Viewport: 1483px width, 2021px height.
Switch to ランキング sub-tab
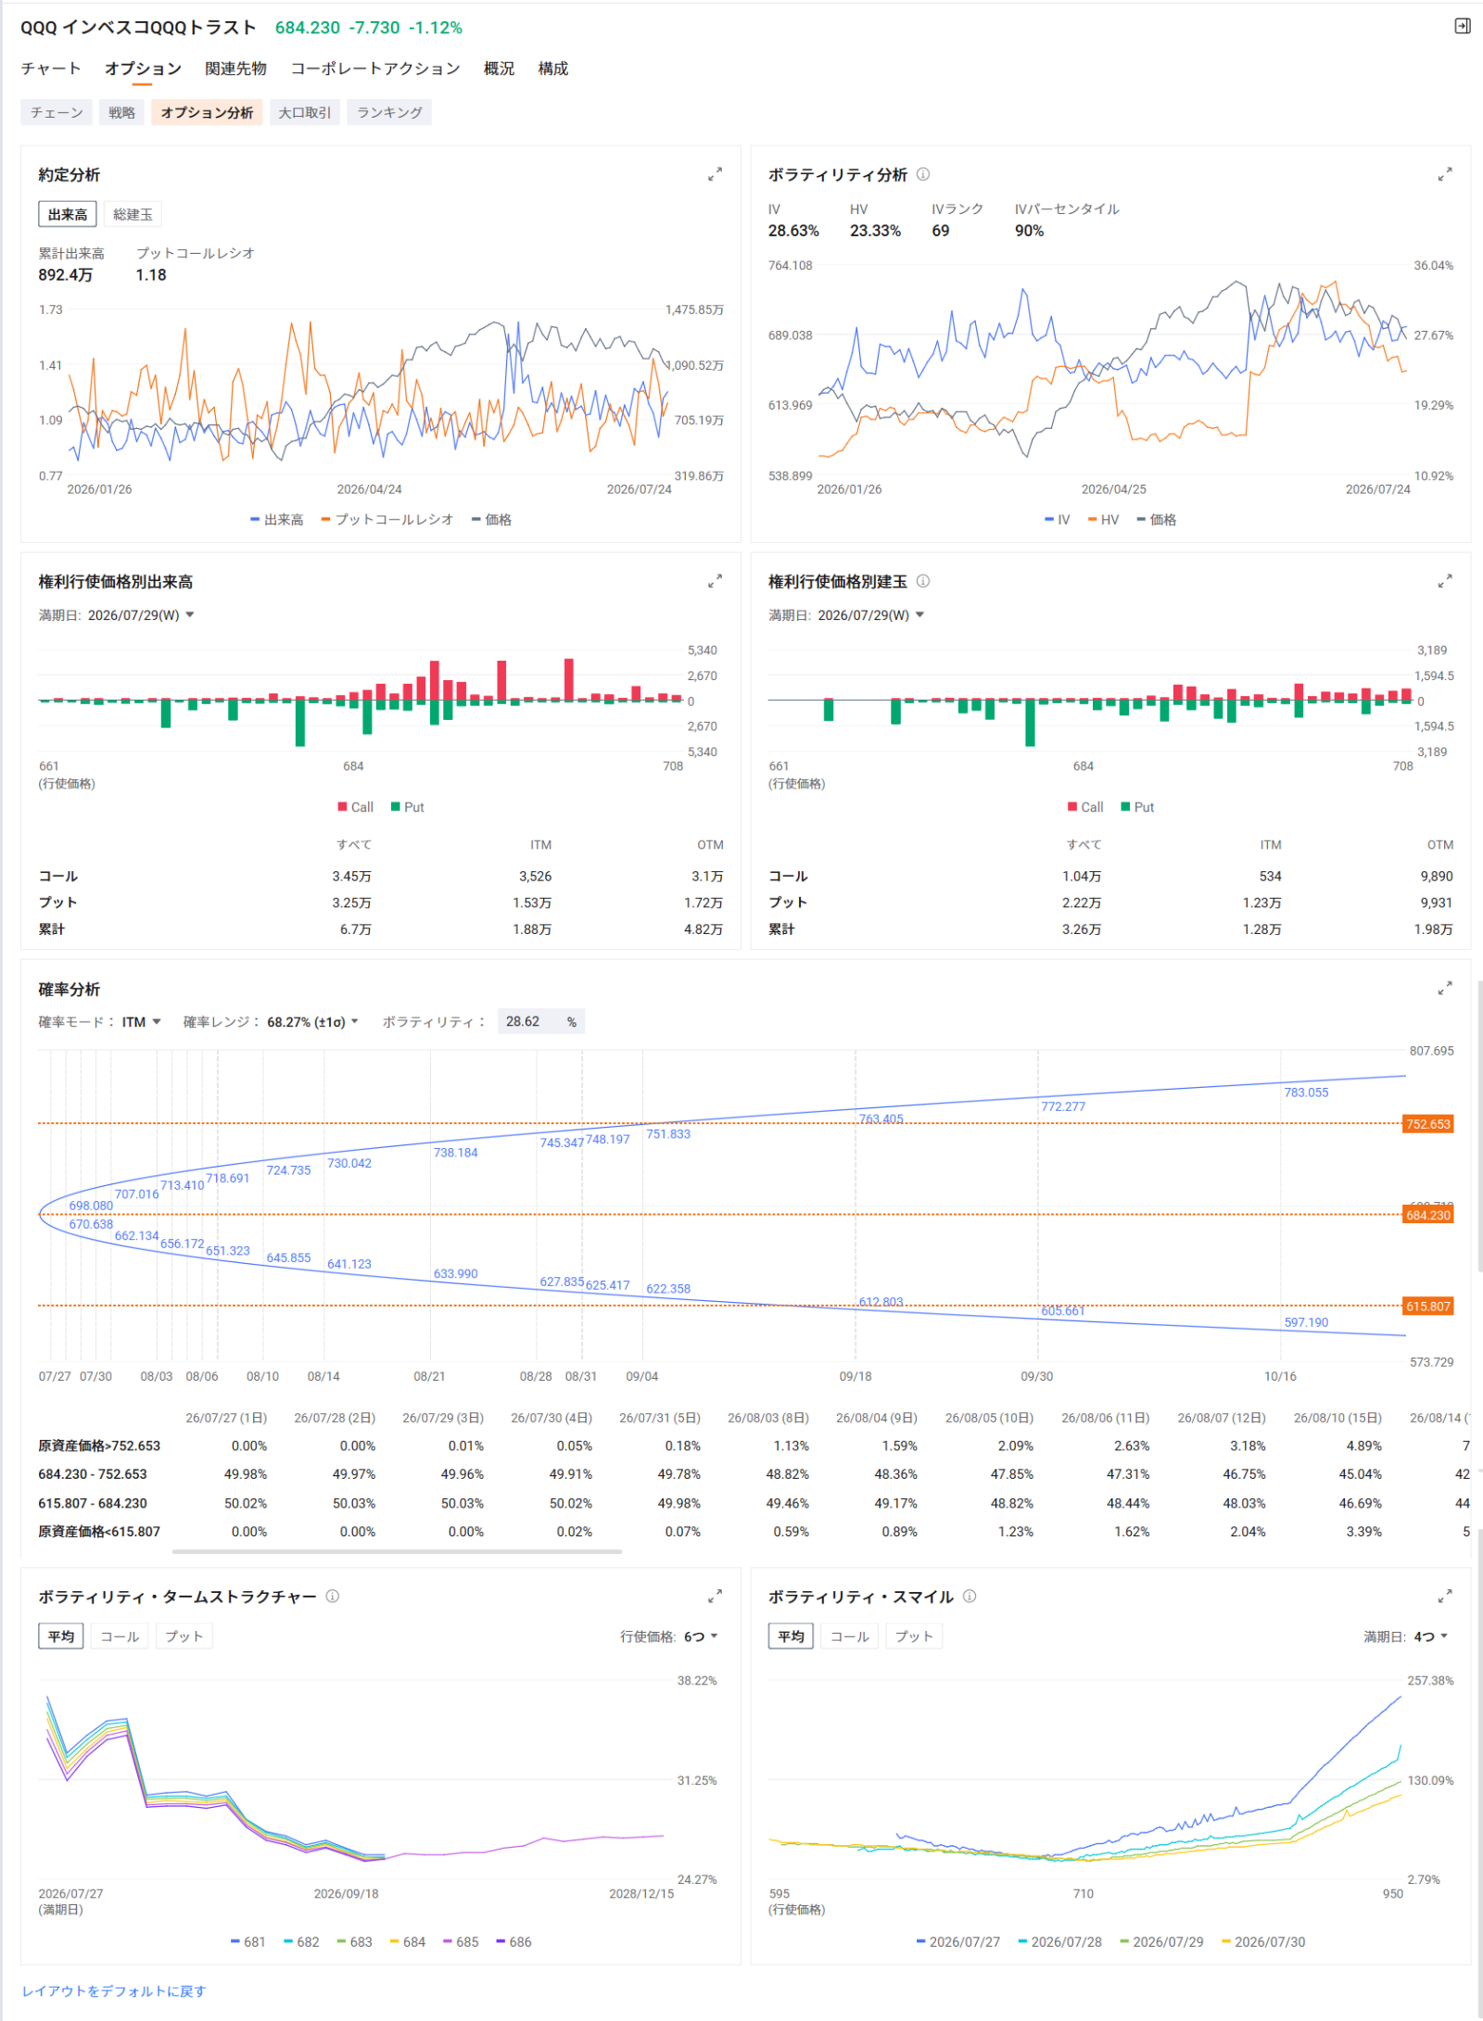tap(389, 112)
